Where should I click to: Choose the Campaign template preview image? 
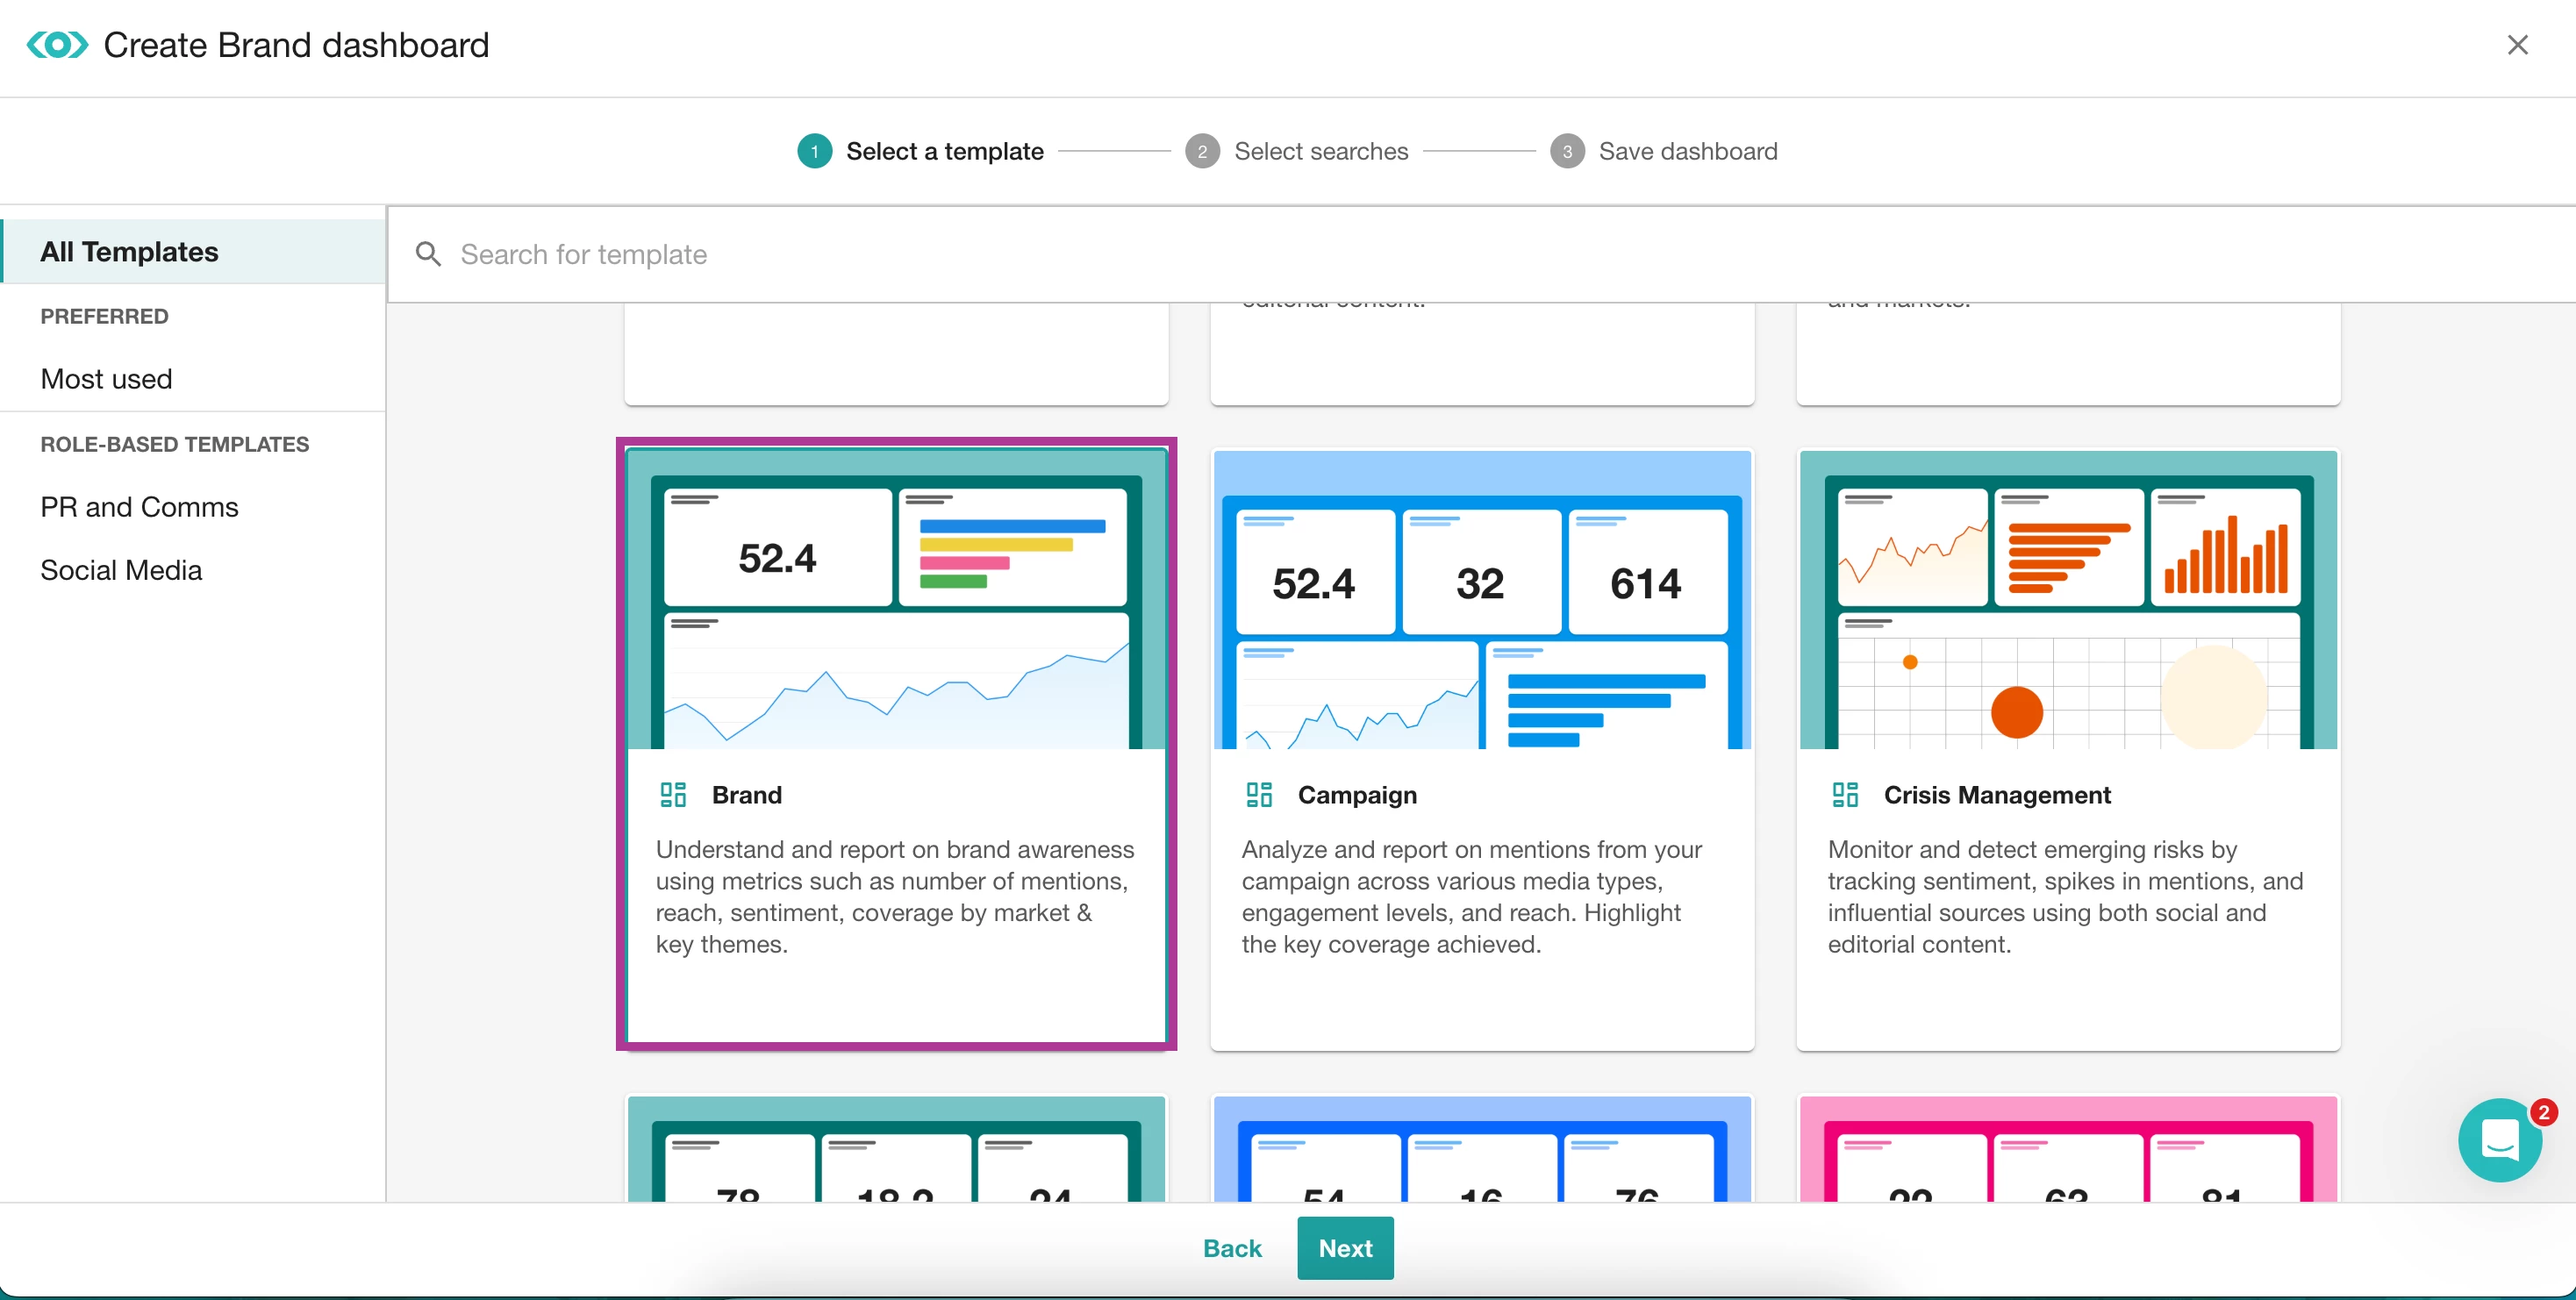1482,600
